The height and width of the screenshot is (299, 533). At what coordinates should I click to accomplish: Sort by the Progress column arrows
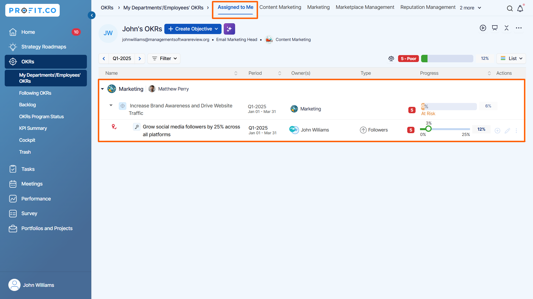[489, 73]
